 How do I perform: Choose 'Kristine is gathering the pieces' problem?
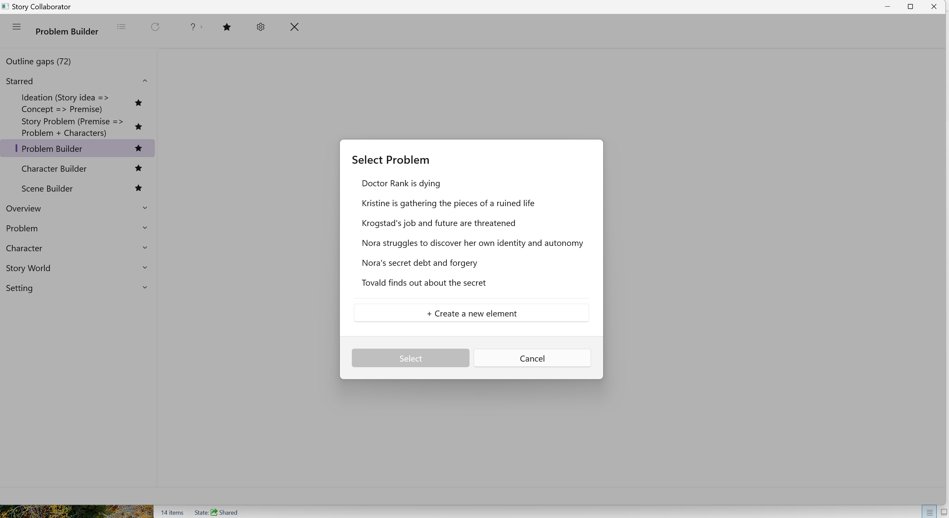pos(471,203)
